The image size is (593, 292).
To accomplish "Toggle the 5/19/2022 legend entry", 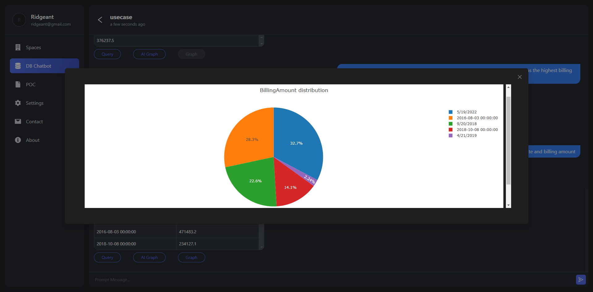I will click(466, 112).
